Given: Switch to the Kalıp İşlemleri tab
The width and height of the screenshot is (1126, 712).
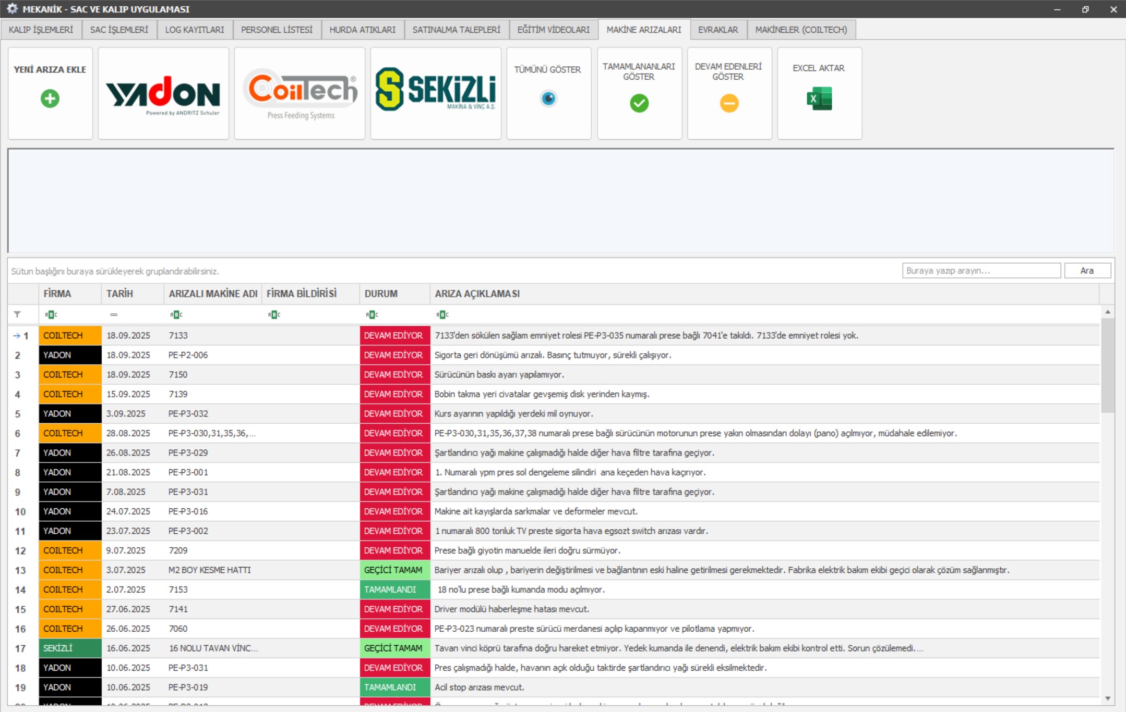Looking at the screenshot, I should click(x=41, y=30).
